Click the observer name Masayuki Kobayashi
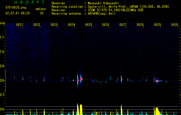This screenshot has height=115, width=181. (x=103, y=3)
